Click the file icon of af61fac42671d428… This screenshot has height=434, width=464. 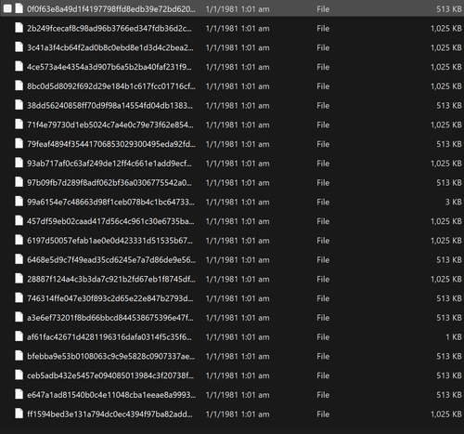pyautogui.click(x=19, y=336)
